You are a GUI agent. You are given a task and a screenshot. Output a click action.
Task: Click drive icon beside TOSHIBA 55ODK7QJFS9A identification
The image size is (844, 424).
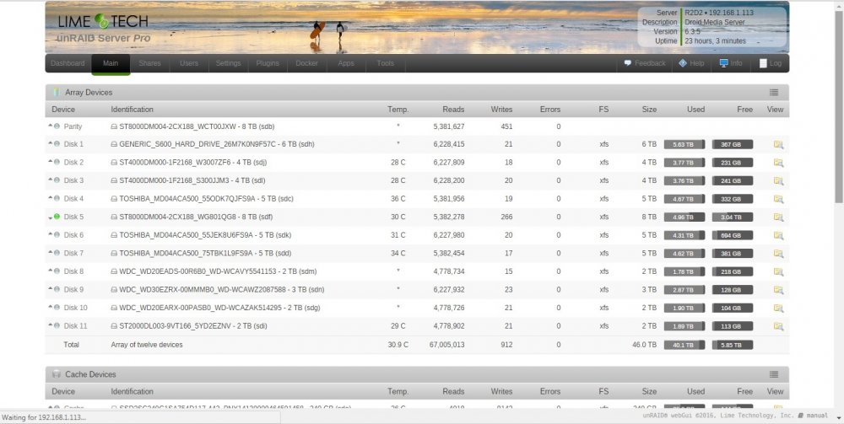pyautogui.click(x=114, y=199)
